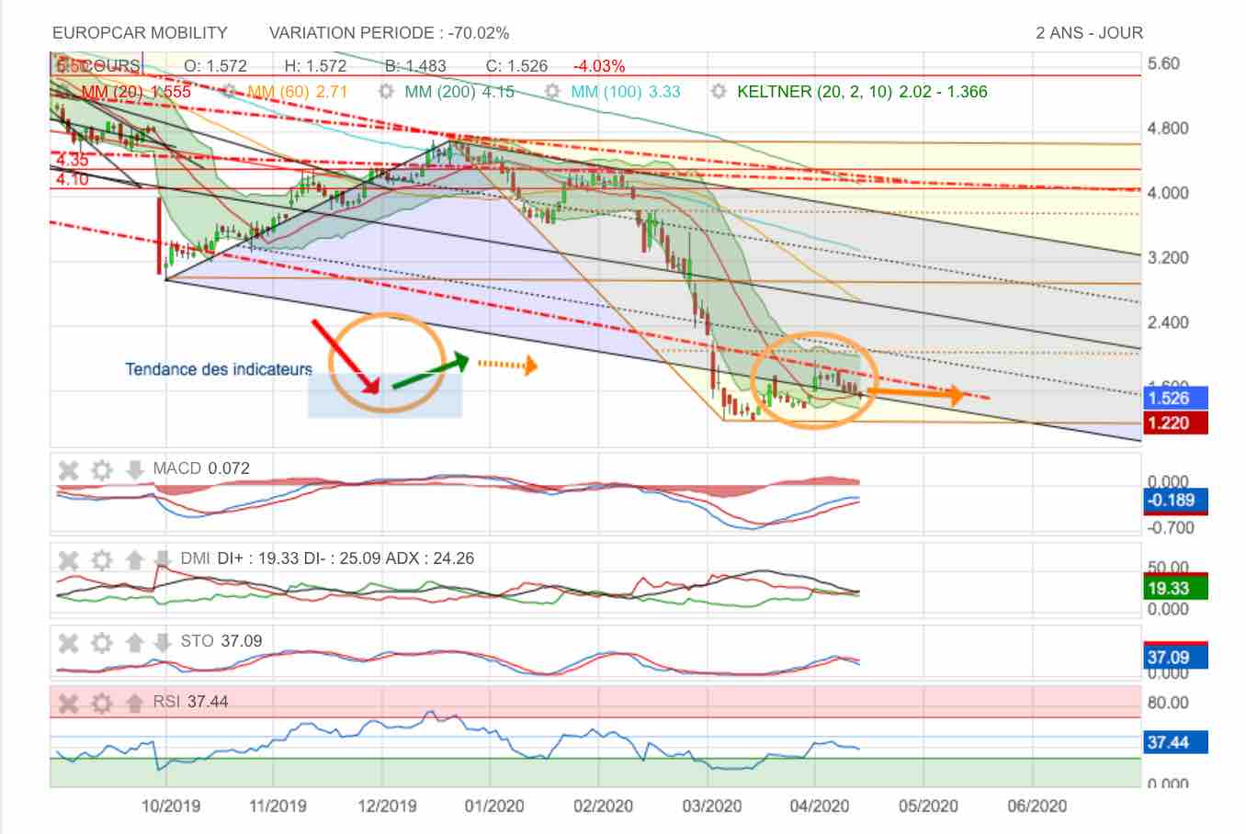Delete the RSI indicator panel
Viewport: 1246px width, 834px height.
(x=68, y=704)
